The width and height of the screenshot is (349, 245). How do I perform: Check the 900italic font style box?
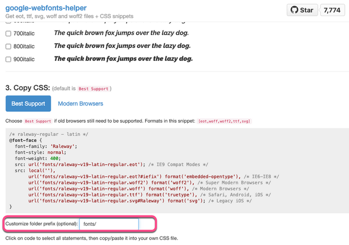click(x=8, y=59)
